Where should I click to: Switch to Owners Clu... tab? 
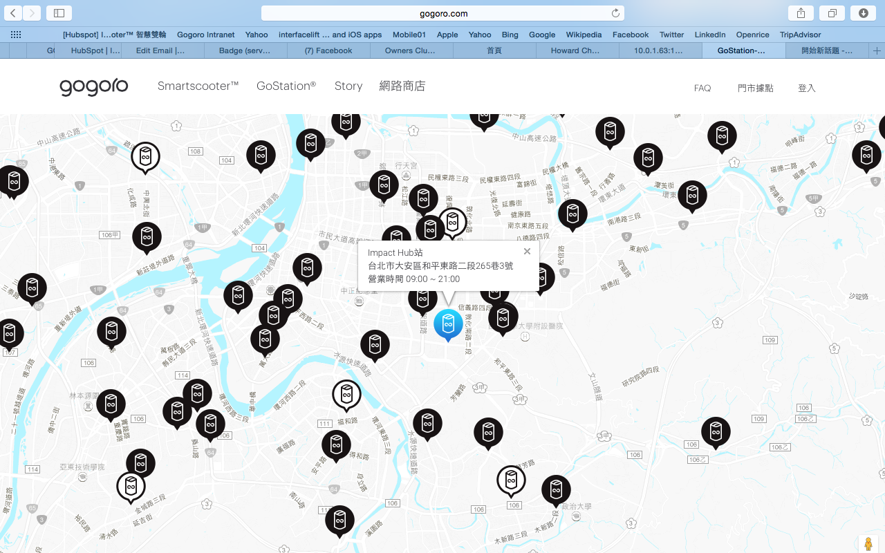pos(410,50)
